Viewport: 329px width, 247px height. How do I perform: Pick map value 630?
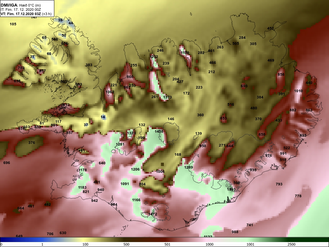point(63,233)
